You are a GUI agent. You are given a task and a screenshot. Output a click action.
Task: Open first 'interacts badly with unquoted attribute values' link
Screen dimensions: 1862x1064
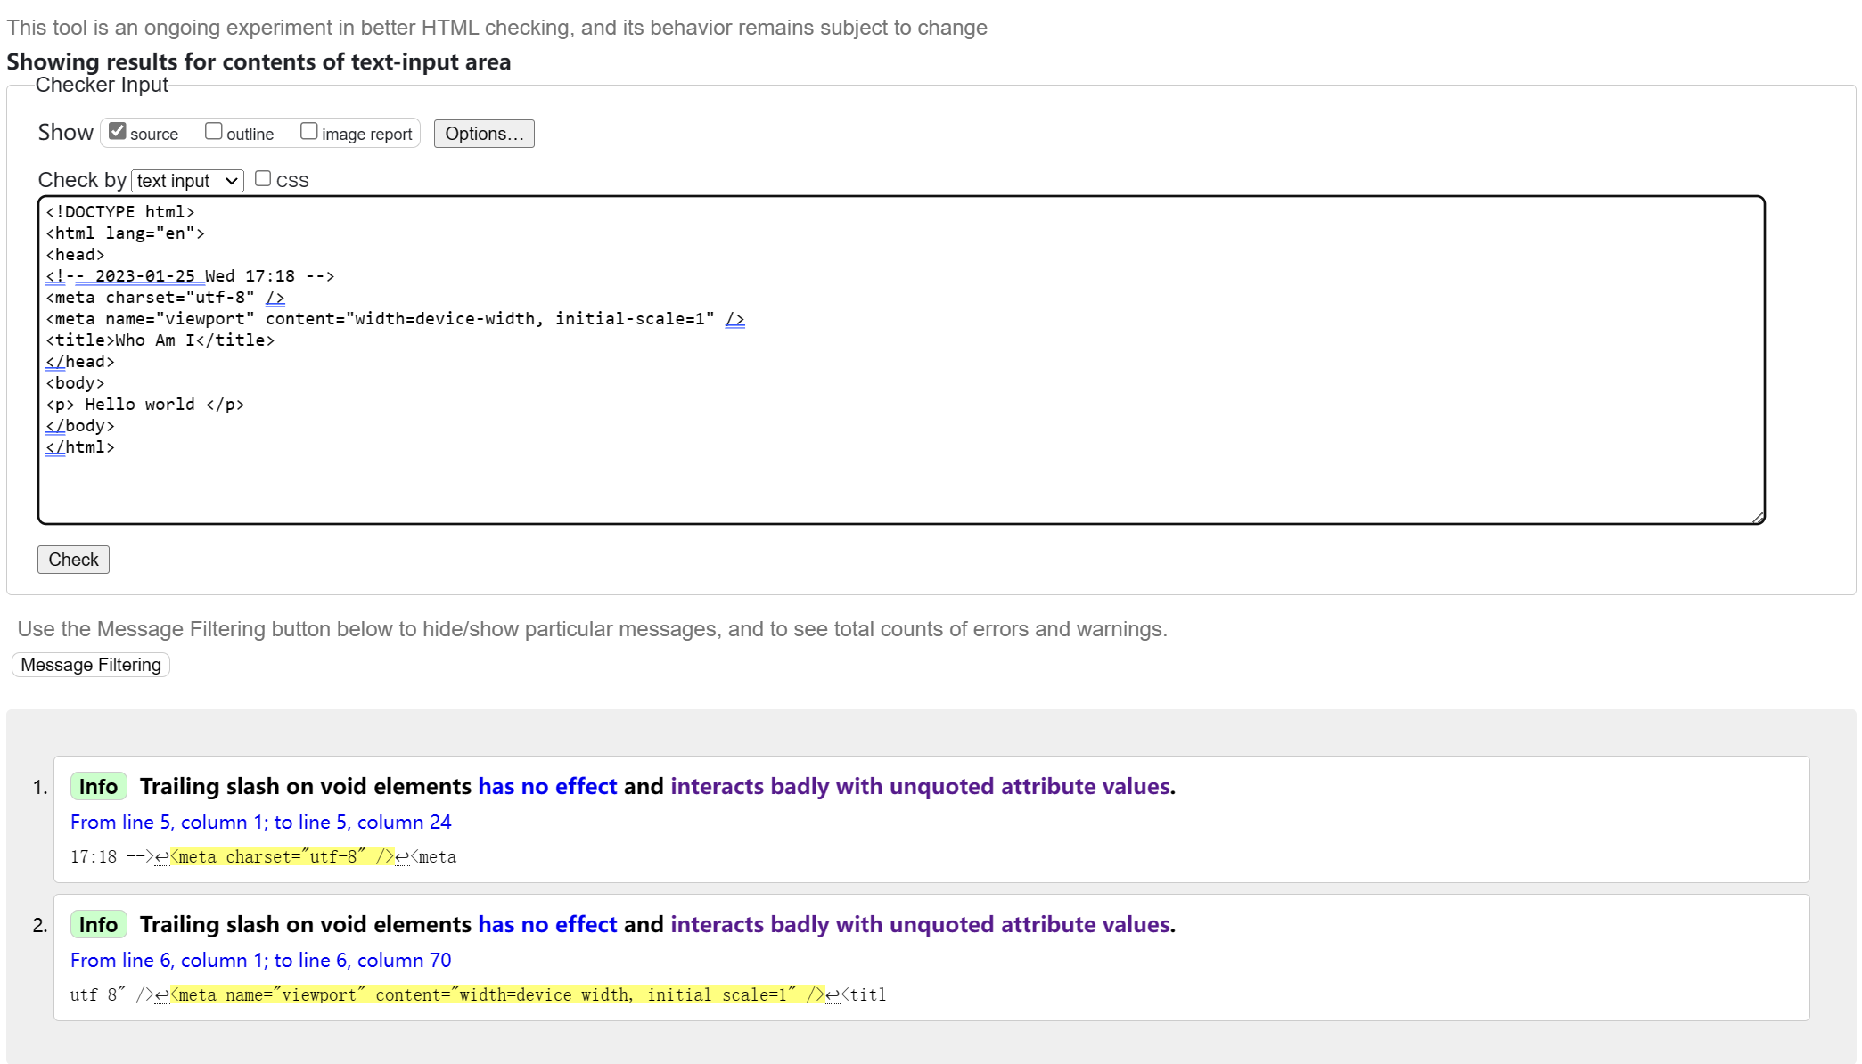click(x=920, y=786)
